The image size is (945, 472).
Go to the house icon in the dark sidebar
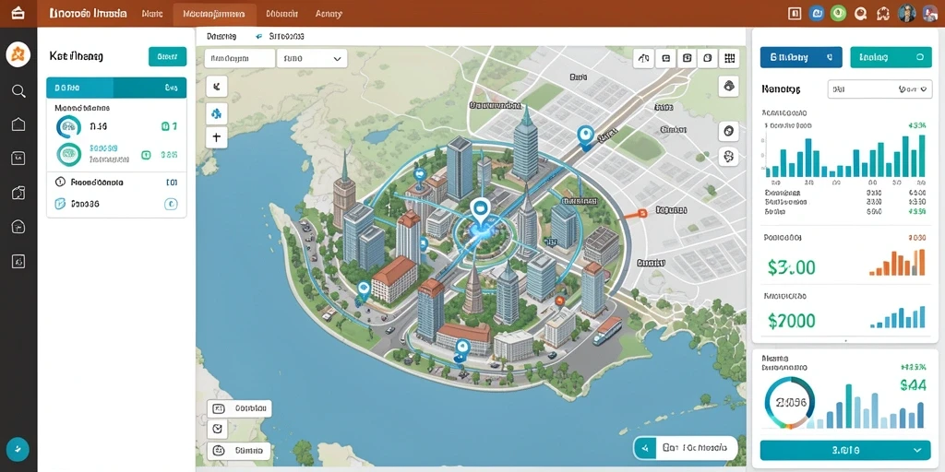[18, 124]
